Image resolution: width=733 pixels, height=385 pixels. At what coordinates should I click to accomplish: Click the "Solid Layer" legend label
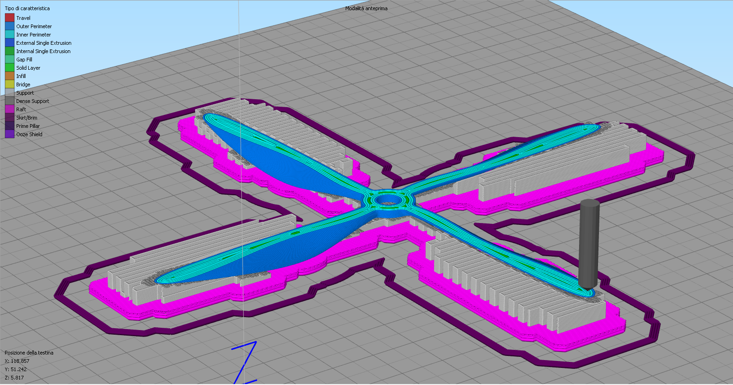click(x=28, y=68)
